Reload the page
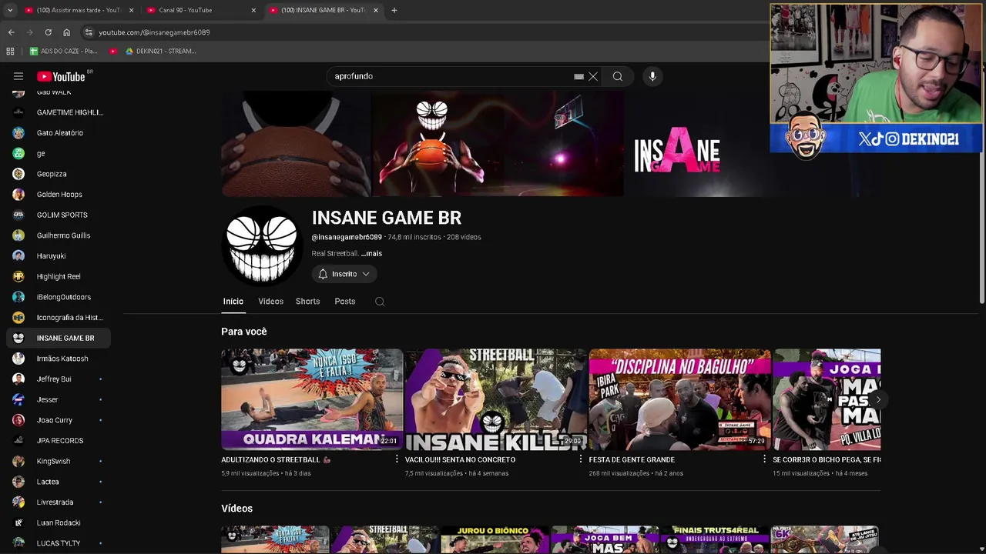This screenshot has height=554, width=986. [48, 32]
